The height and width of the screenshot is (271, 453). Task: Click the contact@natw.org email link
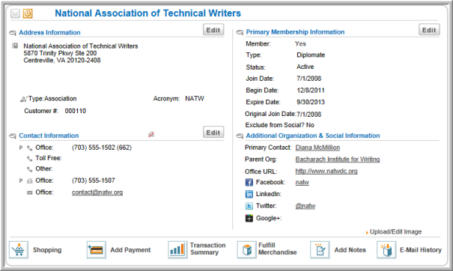click(97, 192)
